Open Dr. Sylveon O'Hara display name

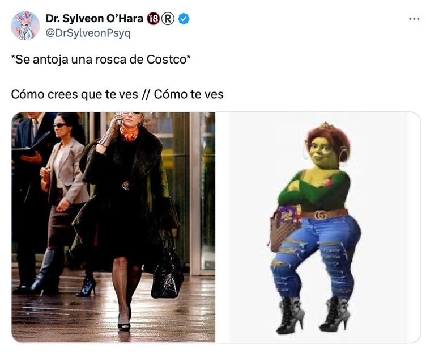tap(94, 19)
